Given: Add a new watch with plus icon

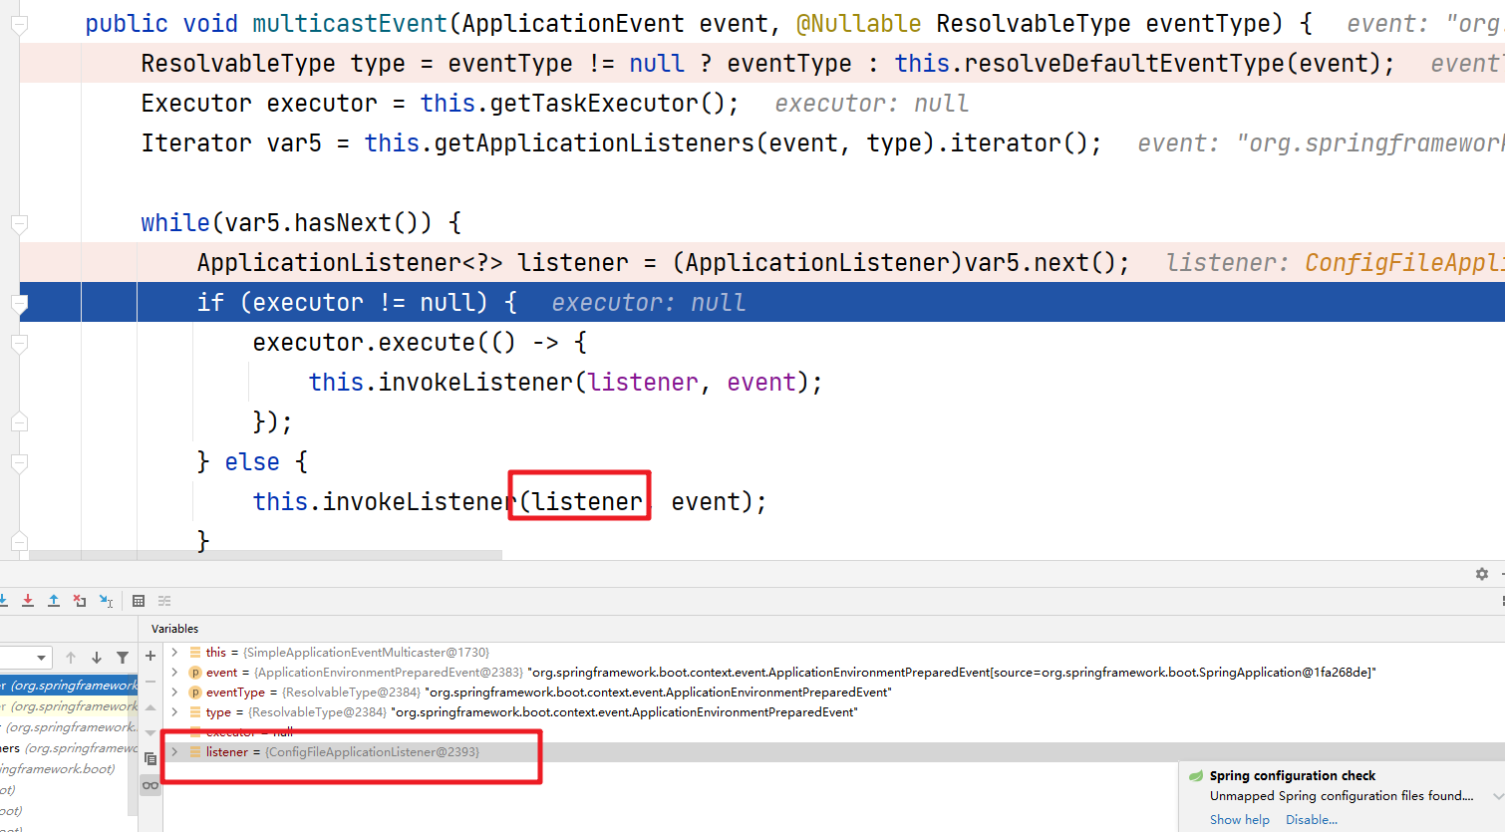Looking at the screenshot, I should [x=150, y=656].
